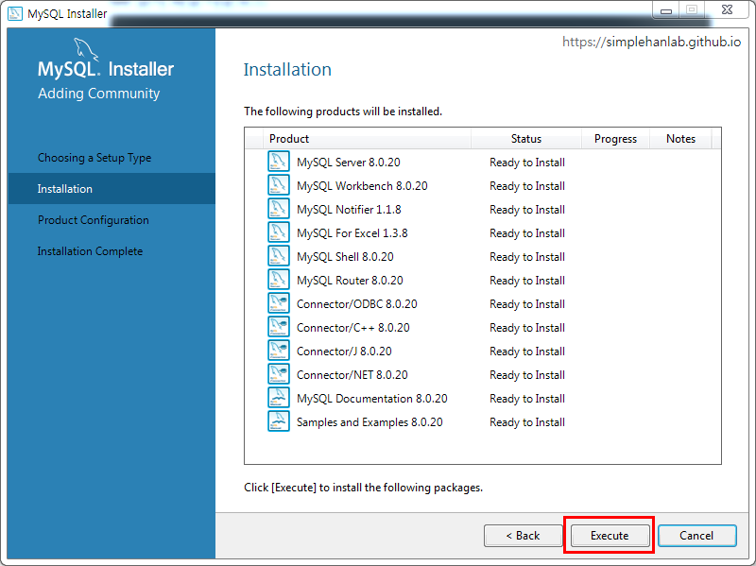Sort by the Product column header
This screenshot has height=566, width=756.
[367, 139]
